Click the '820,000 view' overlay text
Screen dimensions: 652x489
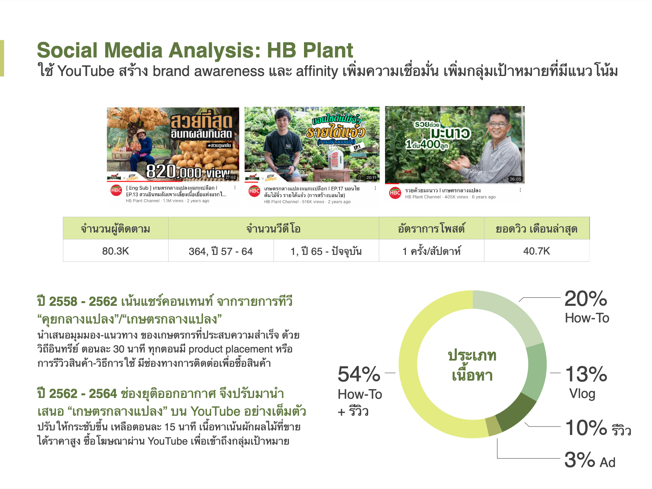tap(188, 172)
